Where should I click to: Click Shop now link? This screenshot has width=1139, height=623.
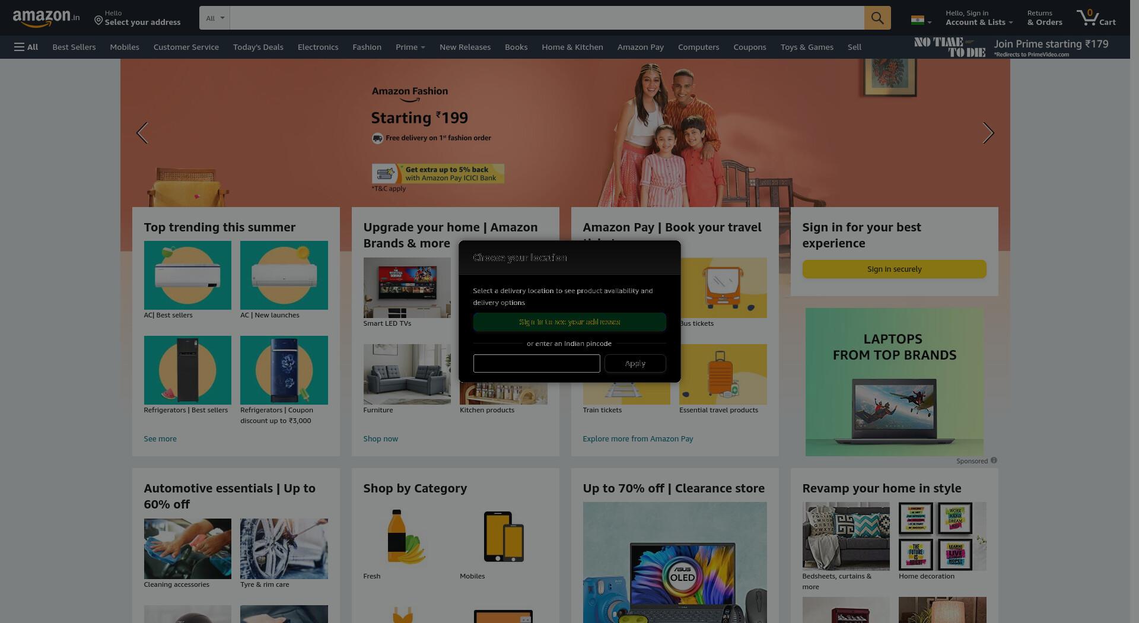click(381, 438)
